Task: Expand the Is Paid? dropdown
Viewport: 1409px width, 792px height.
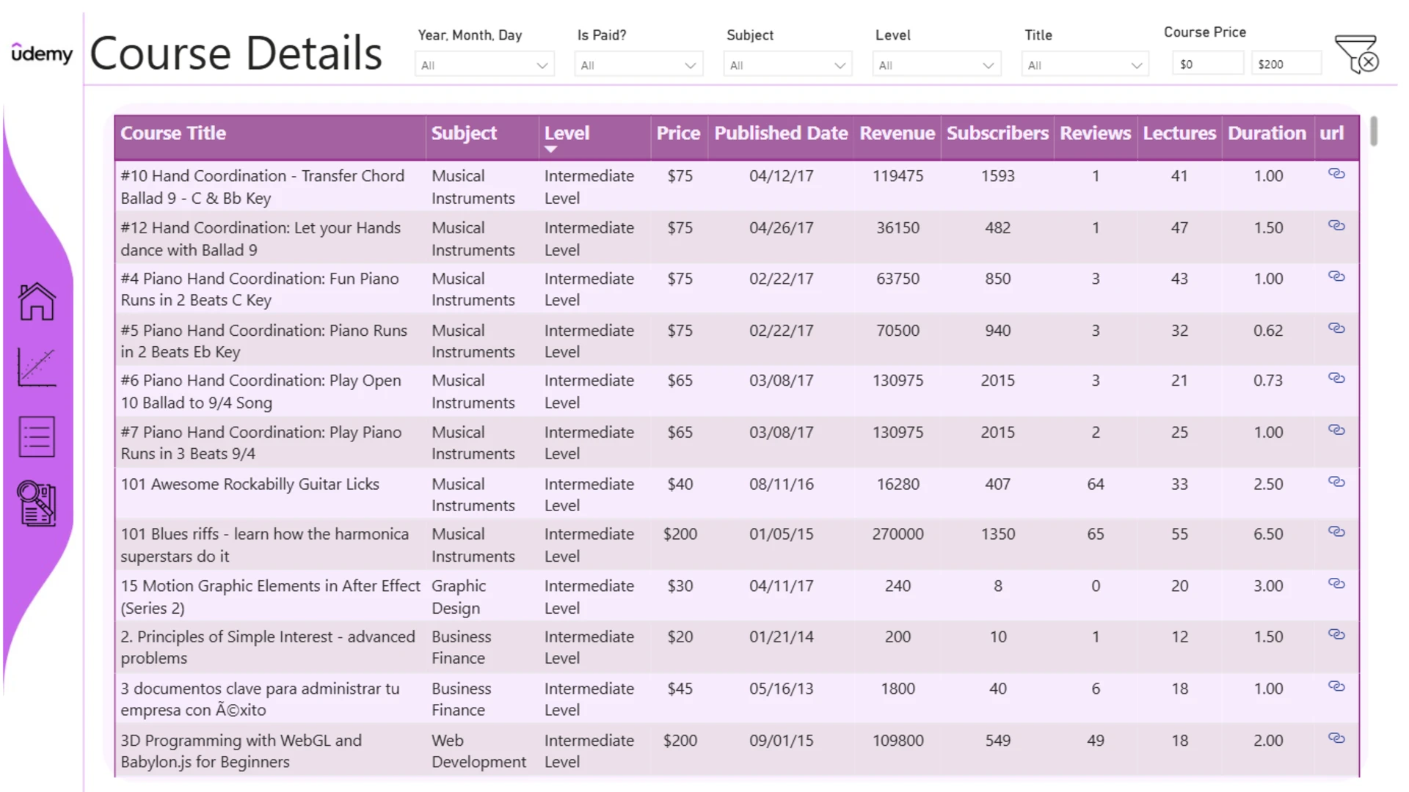Action: [x=638, y=65]
